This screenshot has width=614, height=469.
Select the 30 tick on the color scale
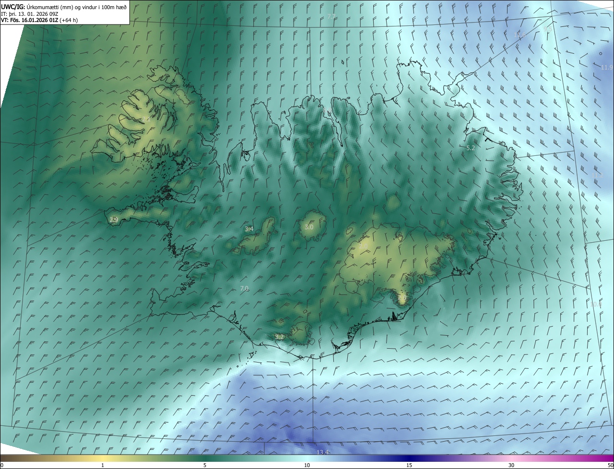coord(511,465)
